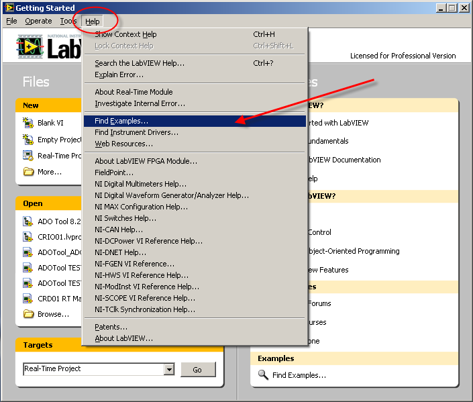Click the CRD01 RT Main VI icon
This screenshot has width=473, height=402.
pos(28,299)
